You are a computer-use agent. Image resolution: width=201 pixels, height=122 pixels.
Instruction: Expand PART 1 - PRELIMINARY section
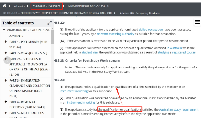coord(6,42)
